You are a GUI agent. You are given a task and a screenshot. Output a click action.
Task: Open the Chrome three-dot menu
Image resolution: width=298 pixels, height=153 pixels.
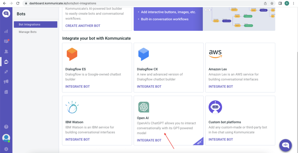(x=294, y=3)
